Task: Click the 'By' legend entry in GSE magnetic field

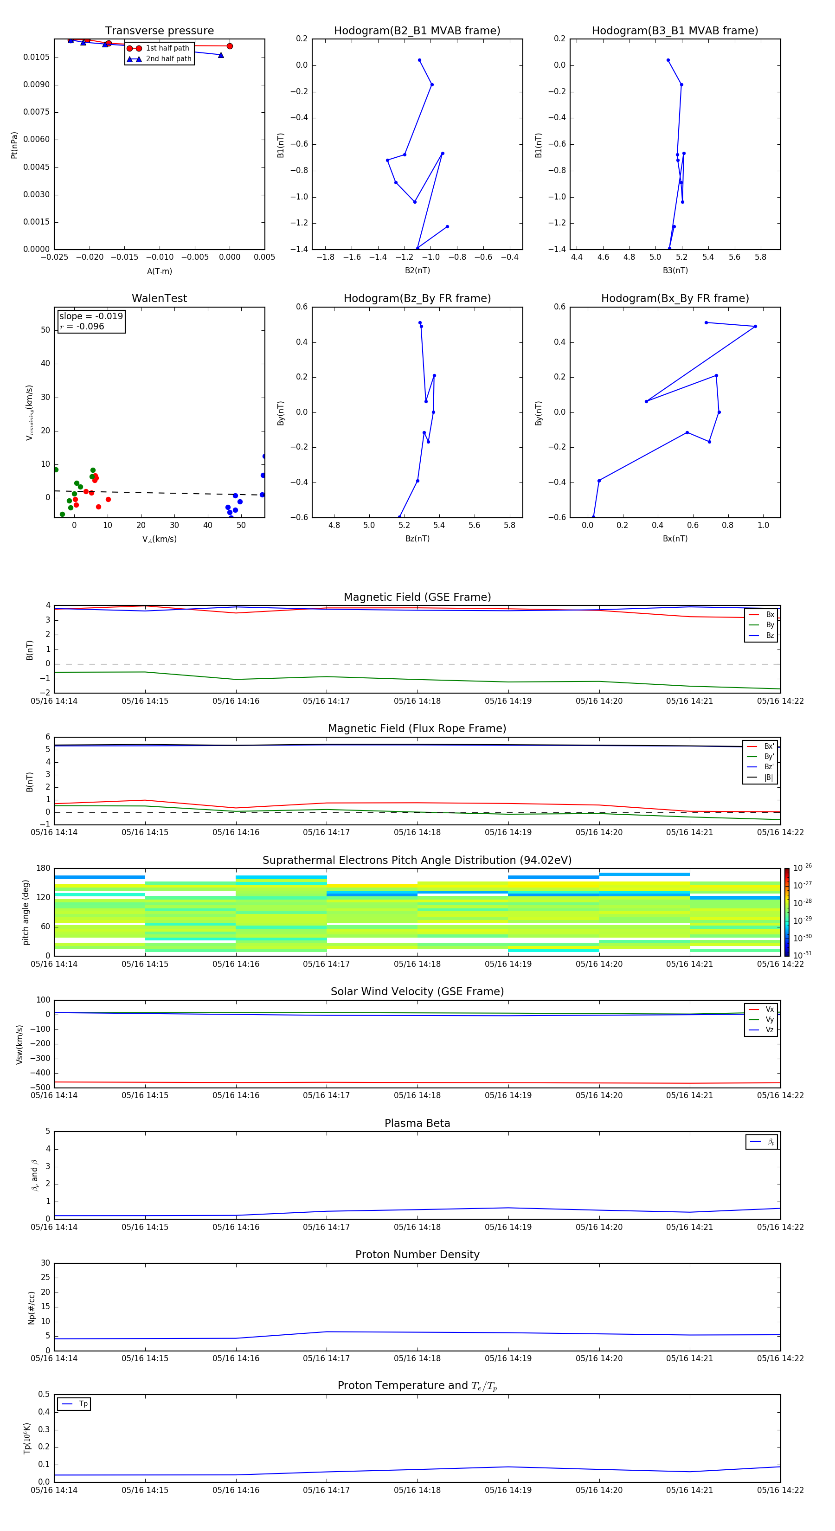Action: (761, 624)
